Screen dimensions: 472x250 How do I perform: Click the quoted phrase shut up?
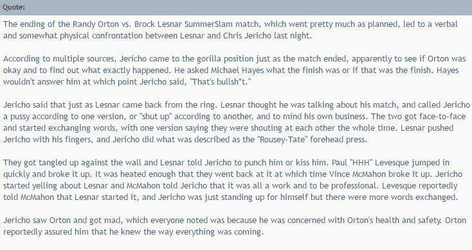(x=156, y=117)
